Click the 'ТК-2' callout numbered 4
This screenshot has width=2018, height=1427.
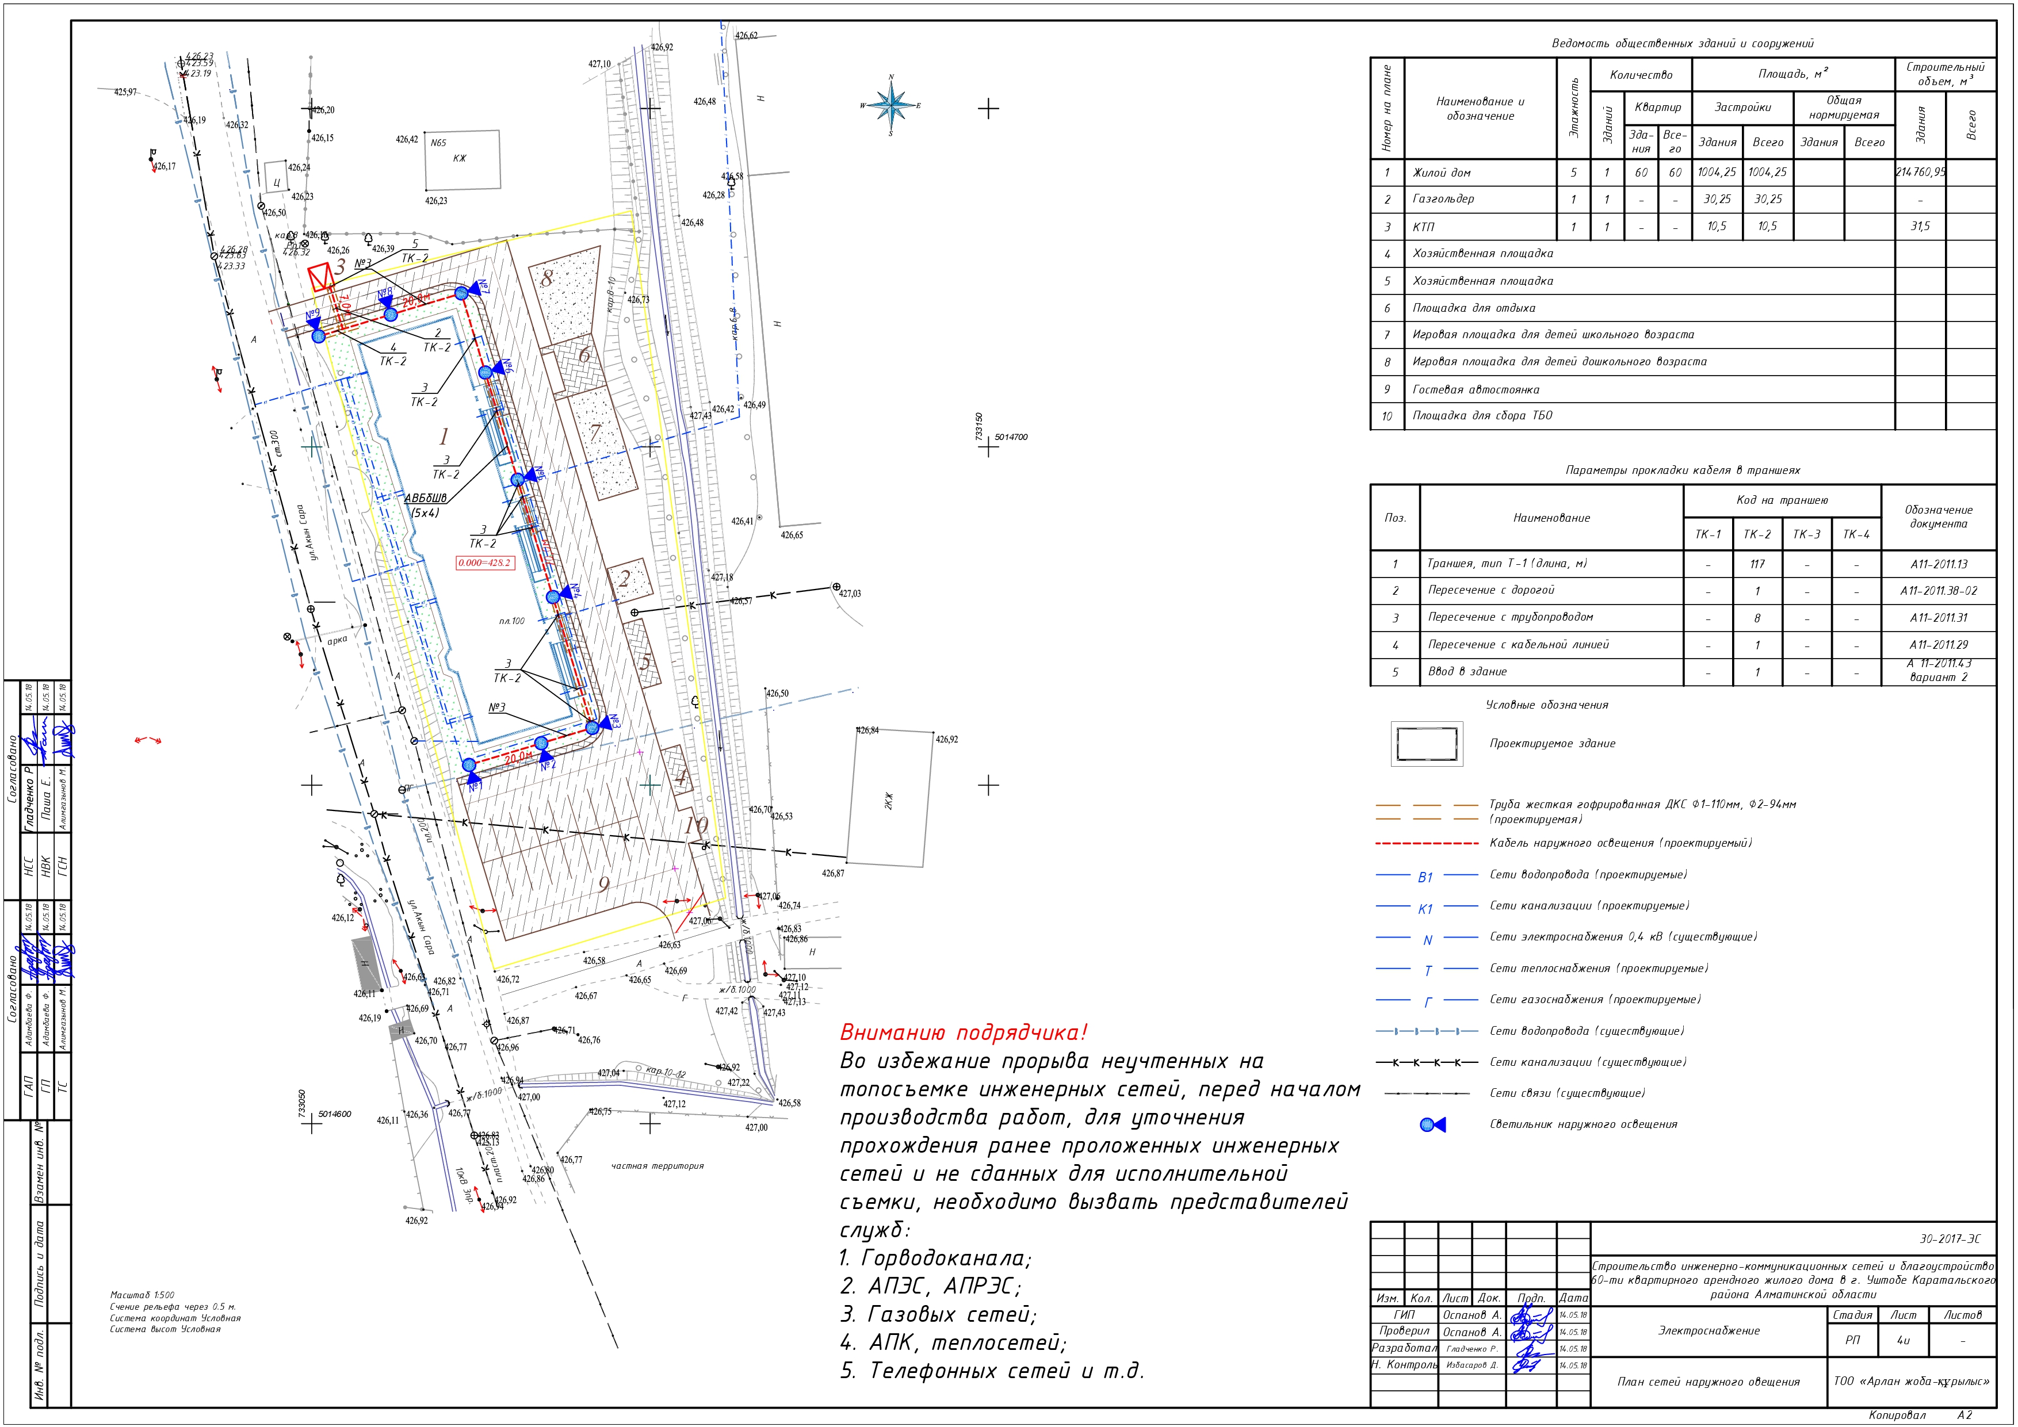click(393, 354)
